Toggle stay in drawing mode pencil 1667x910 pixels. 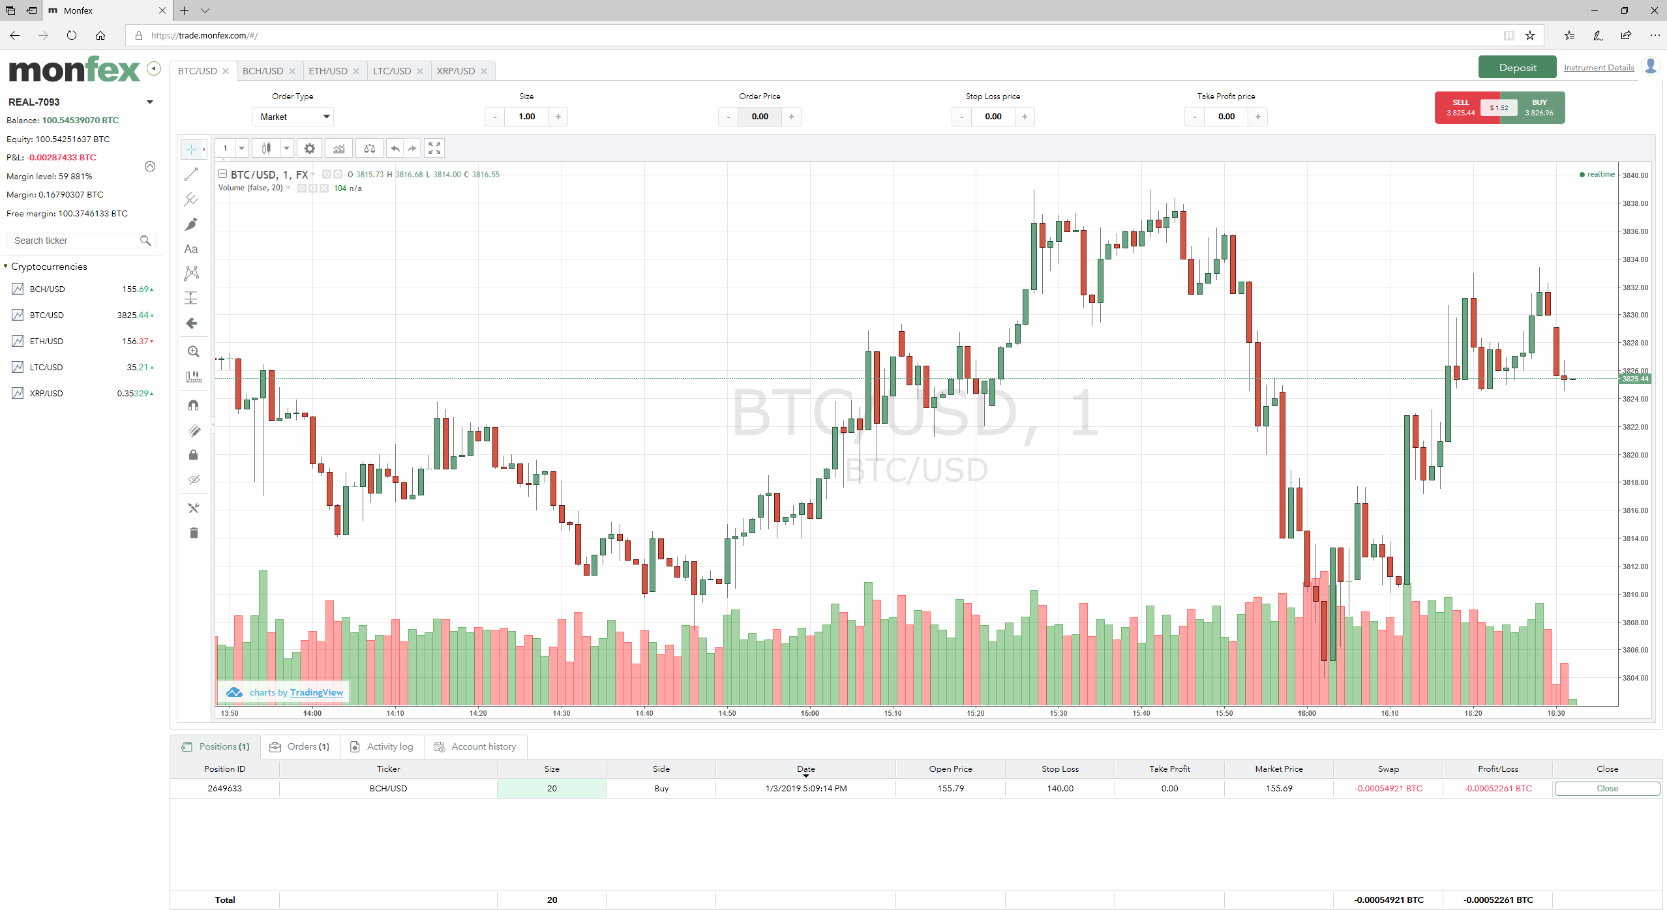[193, 430]
